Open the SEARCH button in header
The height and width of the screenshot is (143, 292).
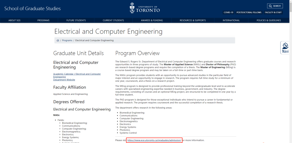pyautogui.click(x=275, y=6)
